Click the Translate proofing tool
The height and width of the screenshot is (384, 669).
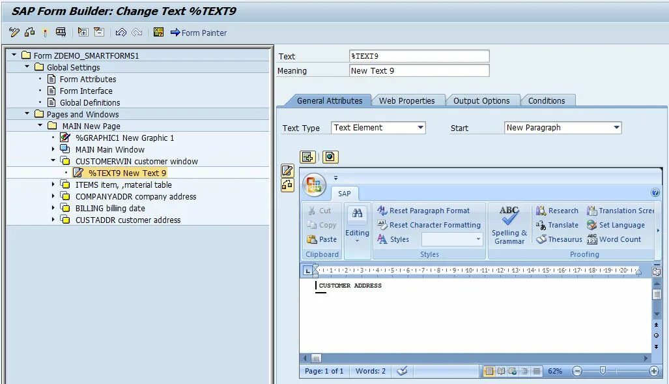557,225
